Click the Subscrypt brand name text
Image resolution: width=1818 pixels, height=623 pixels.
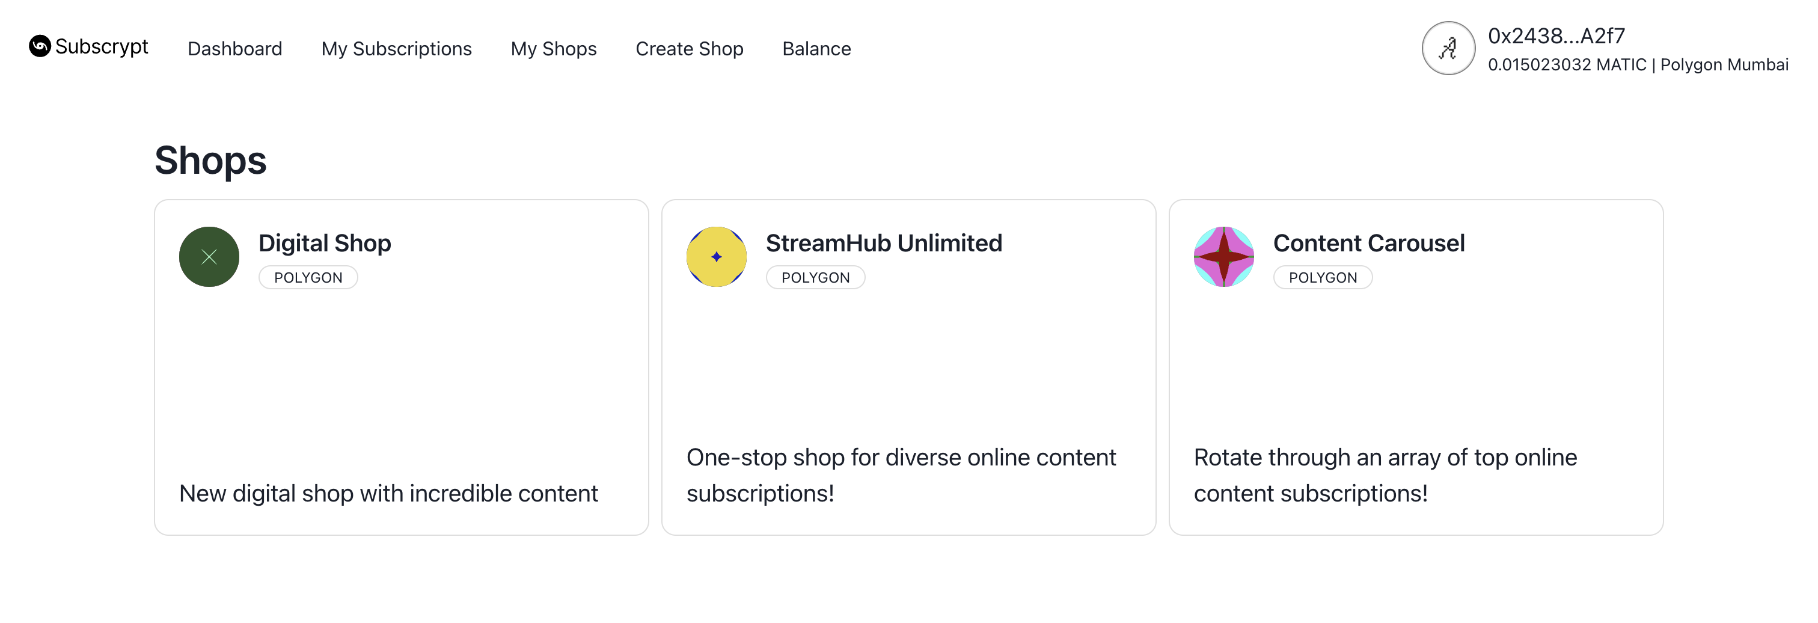tap(102, 46)
